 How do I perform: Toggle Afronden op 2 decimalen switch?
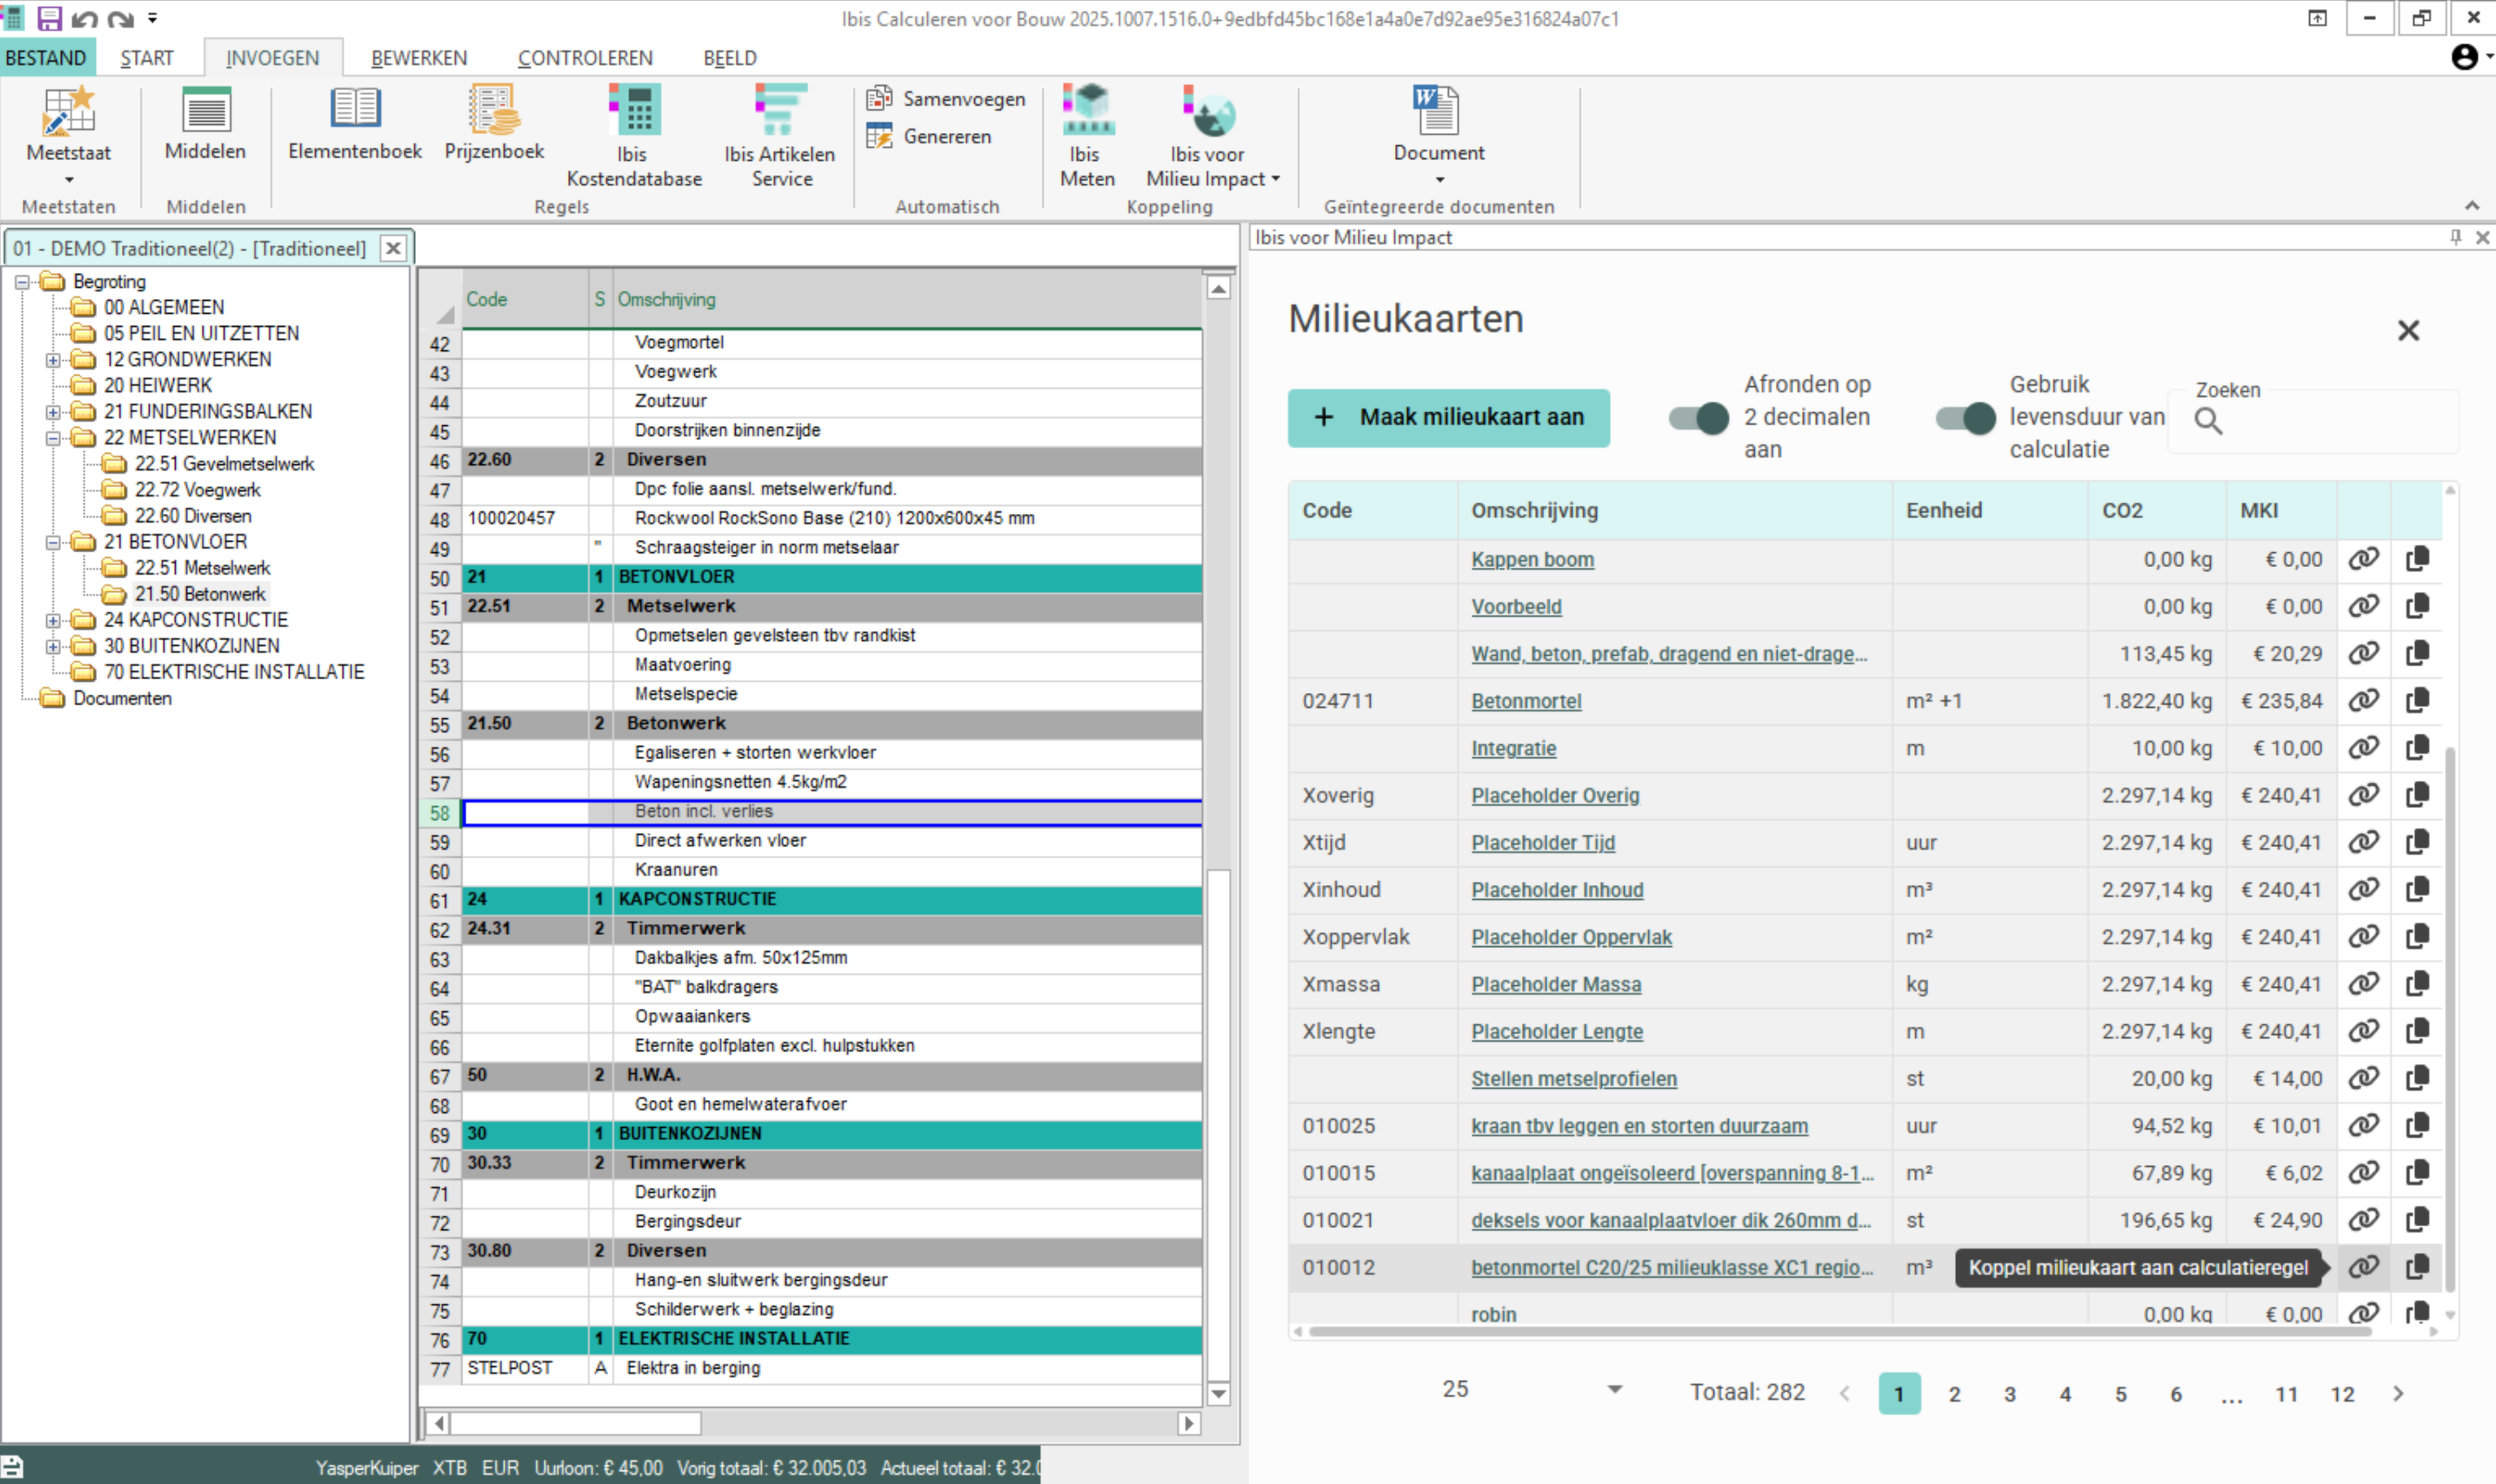point(1699,417)
